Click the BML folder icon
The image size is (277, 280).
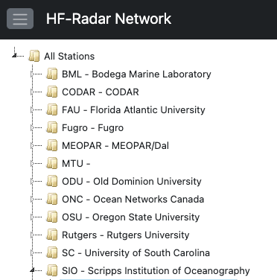tap(52, 74)
